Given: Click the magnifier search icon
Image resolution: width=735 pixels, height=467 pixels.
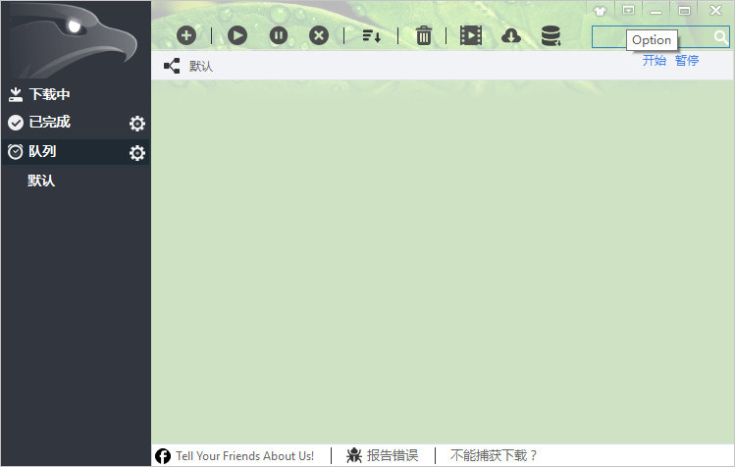Looking at the screenshot, I should 721,37.
